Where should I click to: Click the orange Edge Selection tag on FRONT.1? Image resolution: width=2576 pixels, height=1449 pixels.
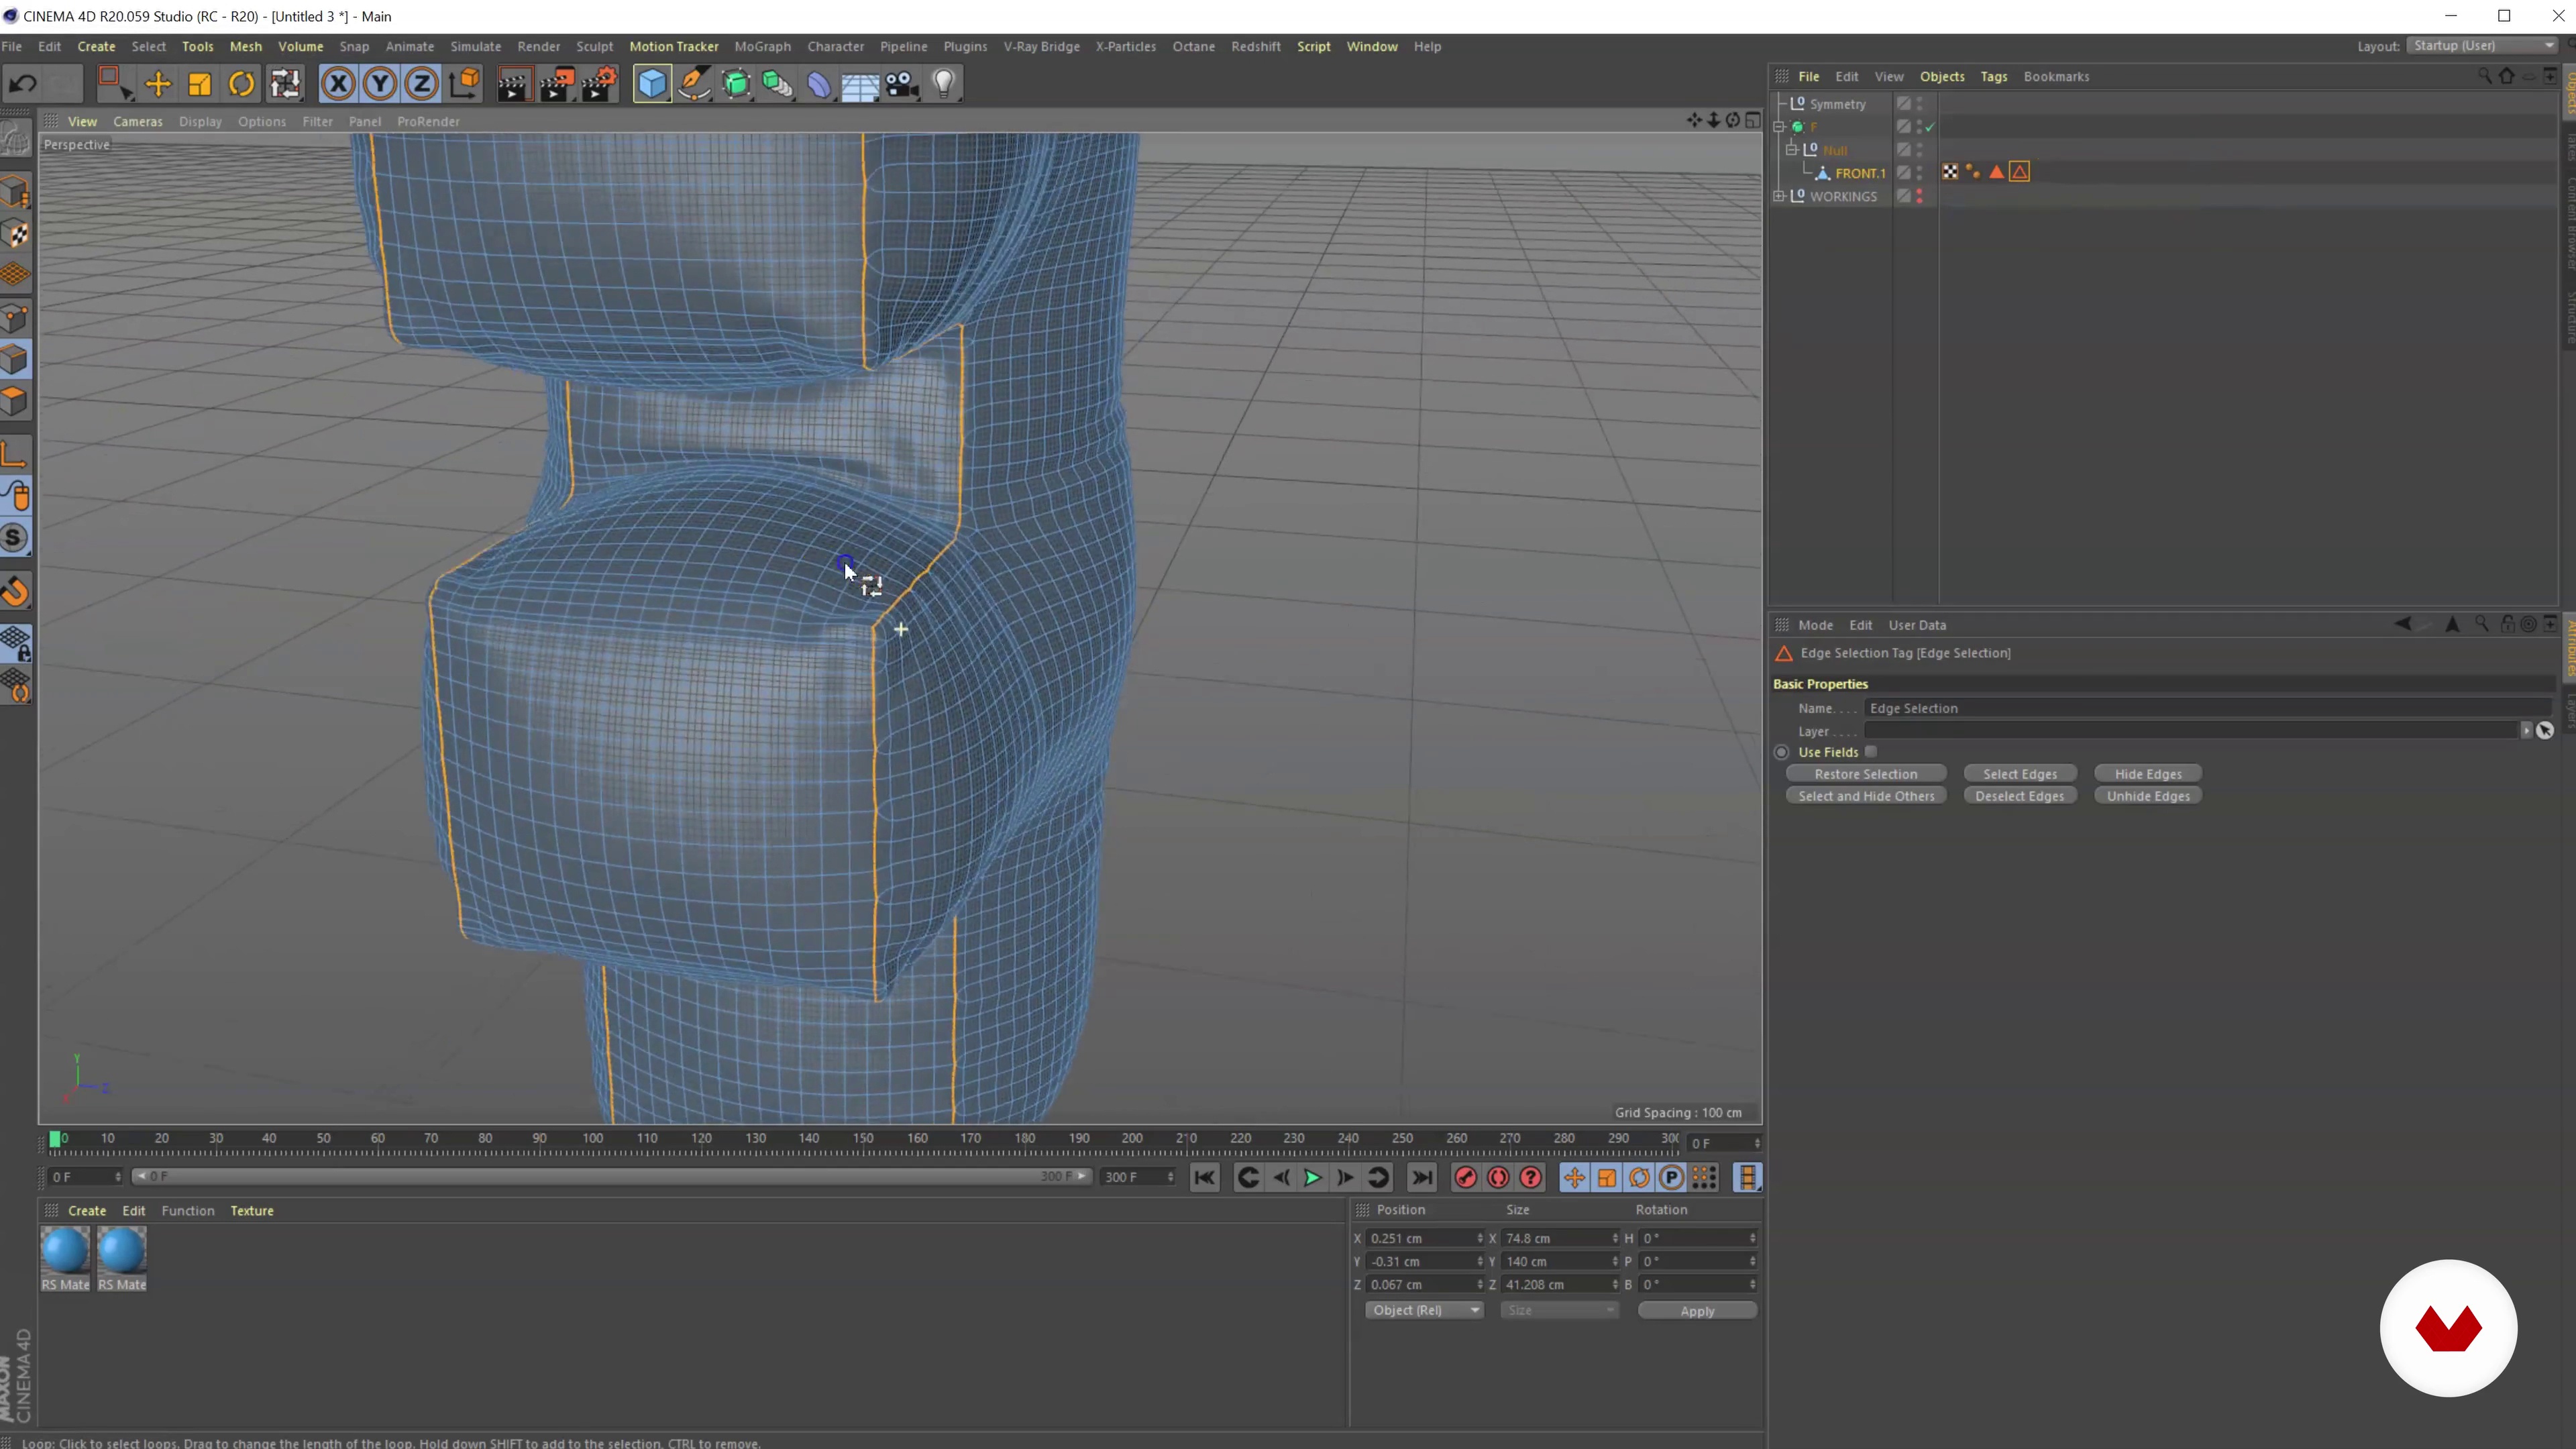point(2020,172)
